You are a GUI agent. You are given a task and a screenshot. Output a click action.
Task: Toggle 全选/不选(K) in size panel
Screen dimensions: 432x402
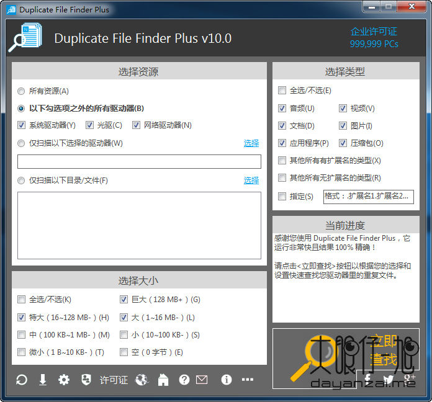[x=21, y=299]
